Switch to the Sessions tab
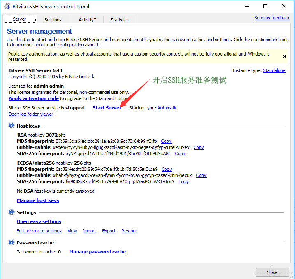The height and width of the screenshot is (279, 295). click(53, 20)
